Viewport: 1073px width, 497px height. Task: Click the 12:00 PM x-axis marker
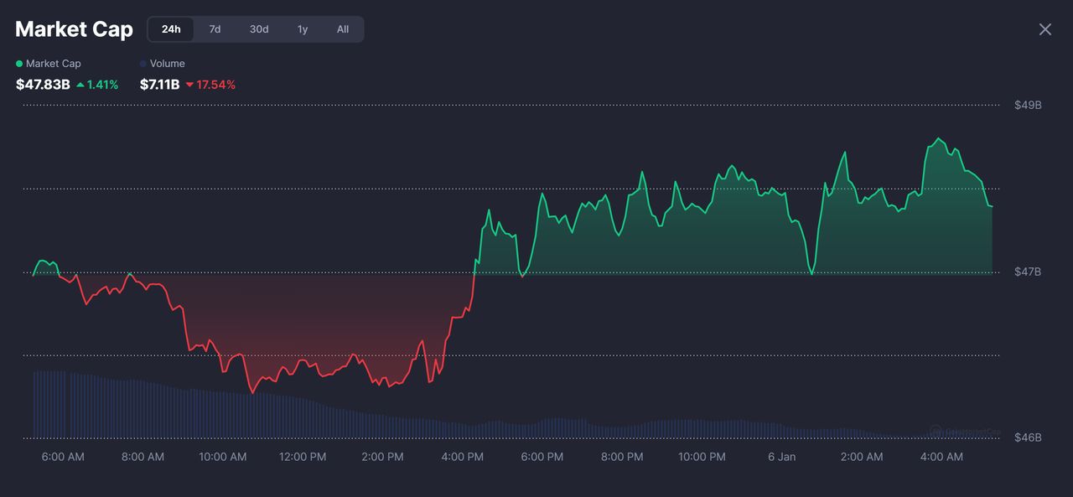(303, 457)
